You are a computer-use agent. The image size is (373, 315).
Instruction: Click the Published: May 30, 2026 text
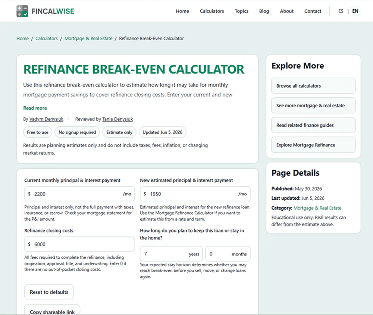[297, 189]
